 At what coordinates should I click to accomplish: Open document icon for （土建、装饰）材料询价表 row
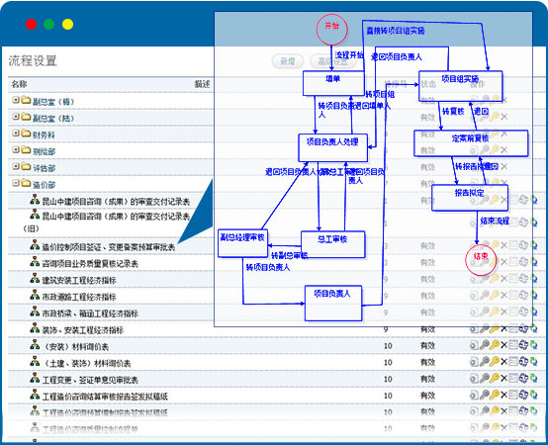(x=474, y=362)
